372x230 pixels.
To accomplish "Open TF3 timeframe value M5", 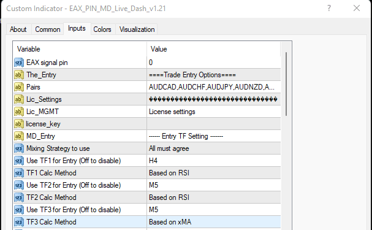I will (x=214, y=210).
